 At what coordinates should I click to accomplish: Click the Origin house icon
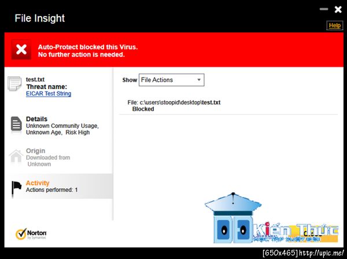16,156
